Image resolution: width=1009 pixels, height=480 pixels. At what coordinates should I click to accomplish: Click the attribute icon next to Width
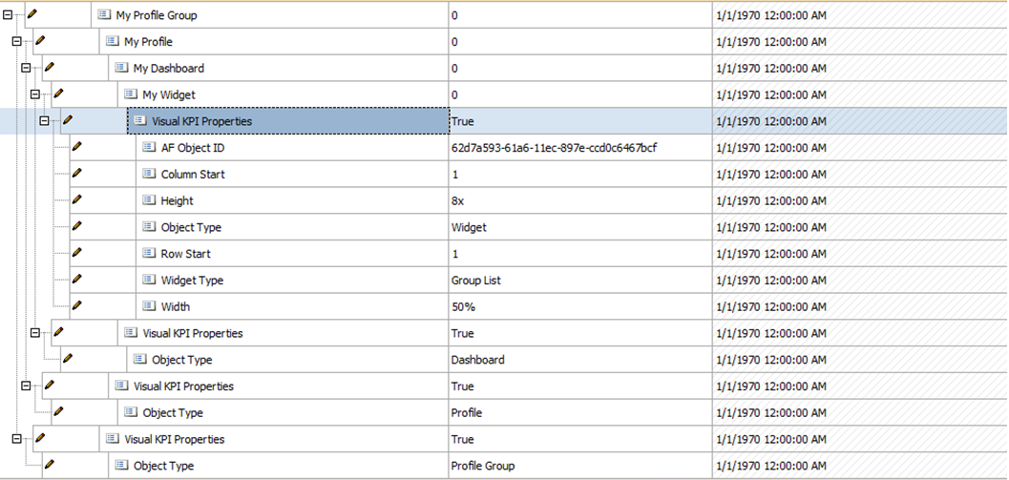click(149, 307)
